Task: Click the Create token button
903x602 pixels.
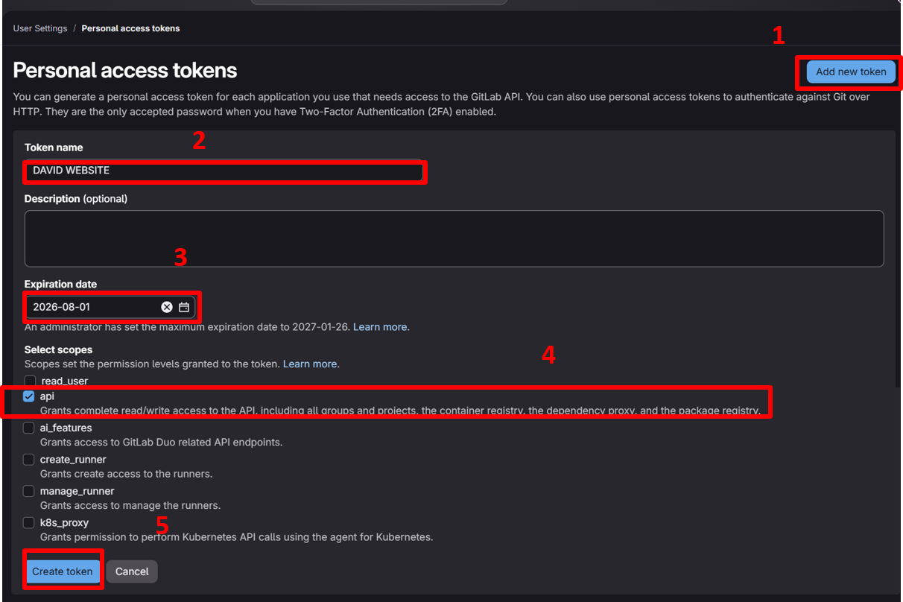Action: 63,571
